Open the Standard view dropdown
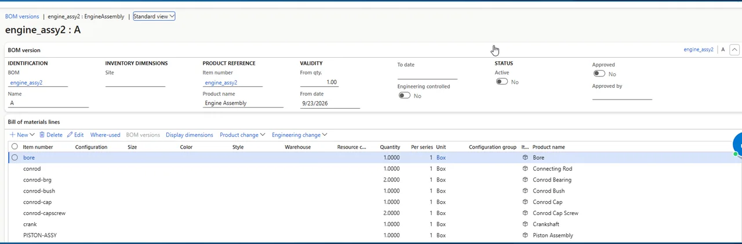This screenshot has height=244, width=742. point(154,16)
